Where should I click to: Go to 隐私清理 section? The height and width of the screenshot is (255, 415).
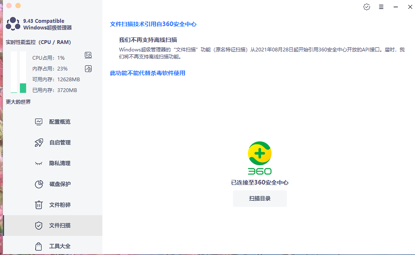53,163
